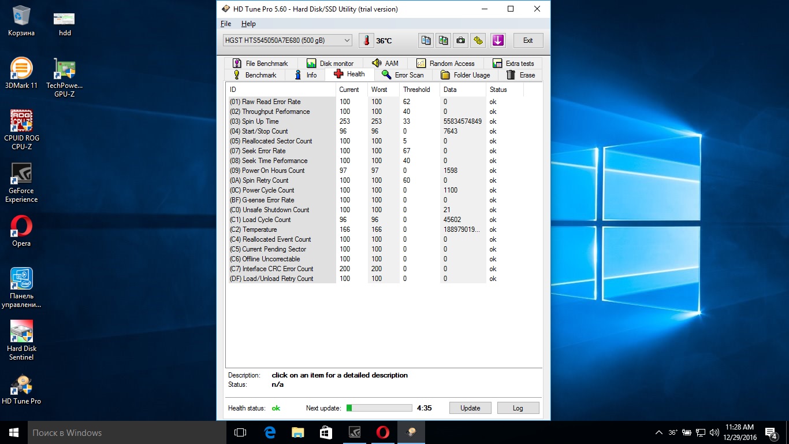This screenshot has height=444, width=789.
Task: Click the thermometer temperature icon
Action: pyautogui.click(x=366, y=40)
